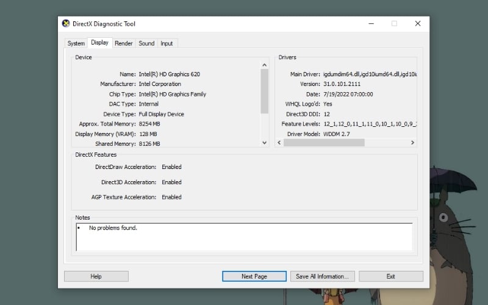
Task: Click the Direct3D DDI value "12"
Action: click(x=327, y=114)
